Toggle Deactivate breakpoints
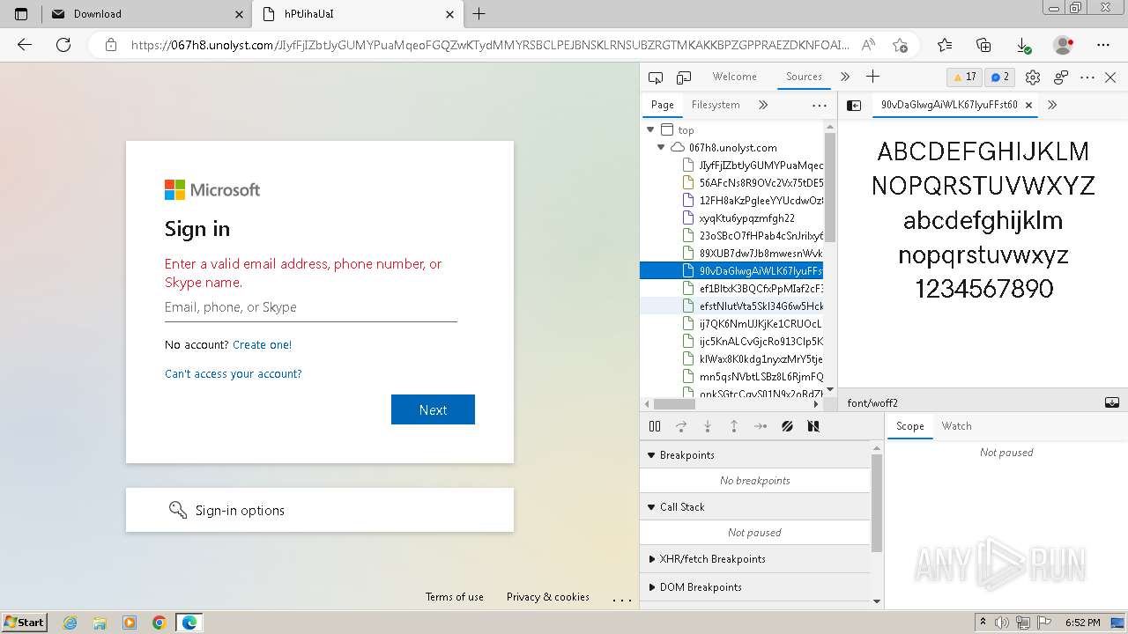The image size is (1128, 634). (787, 426)
